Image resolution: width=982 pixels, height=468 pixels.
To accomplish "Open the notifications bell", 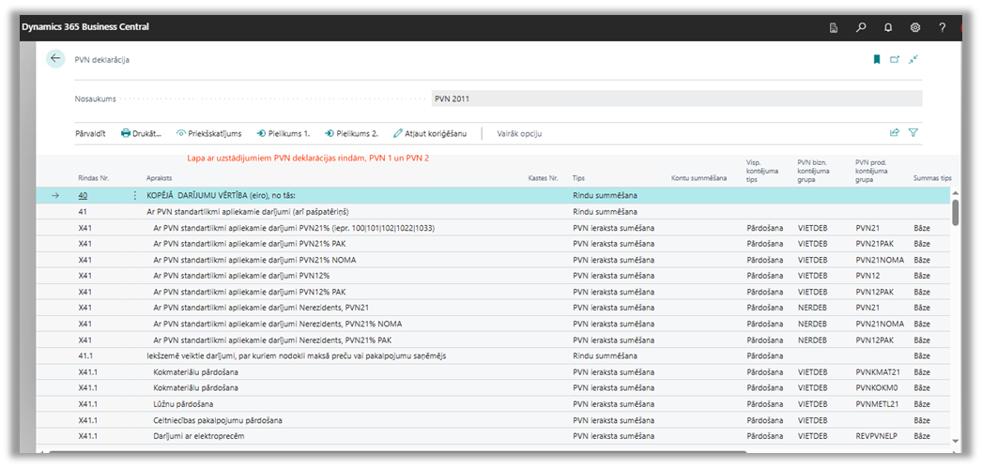I will pos(888,27).
